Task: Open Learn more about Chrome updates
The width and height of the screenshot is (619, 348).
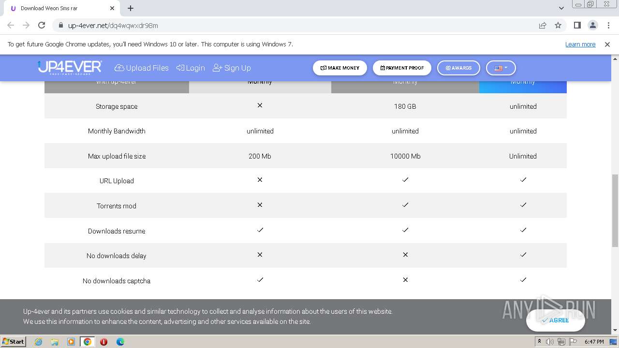Action: point(580,44)
